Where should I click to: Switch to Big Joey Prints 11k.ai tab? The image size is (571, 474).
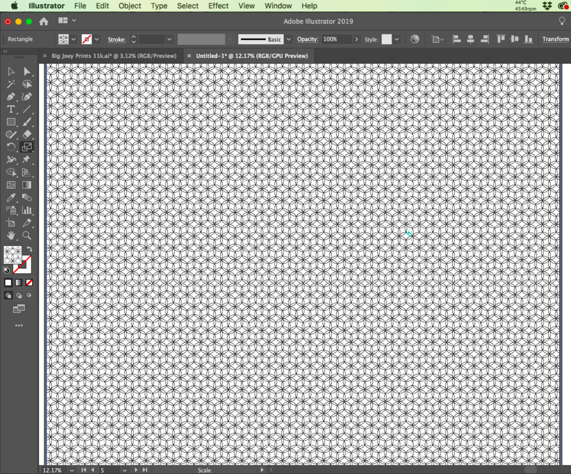(114, 56)
